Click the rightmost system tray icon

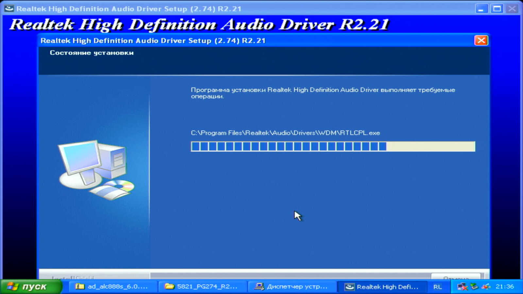coord(486,286)
